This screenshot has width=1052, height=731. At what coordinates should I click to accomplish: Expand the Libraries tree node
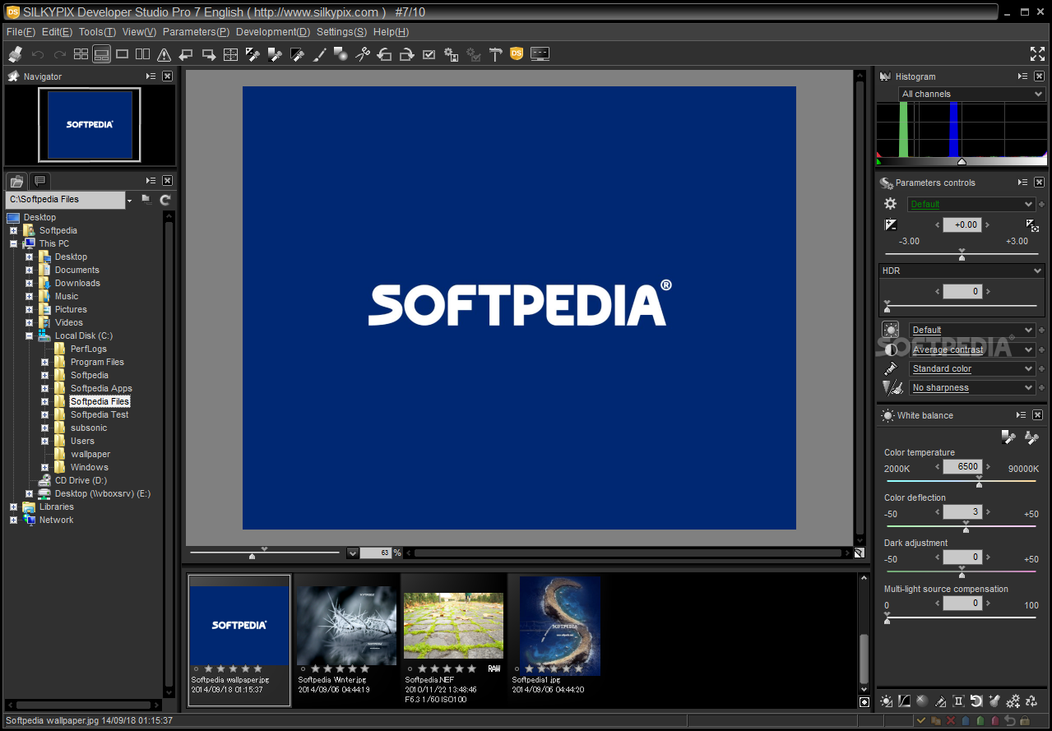tap(14, 507)
